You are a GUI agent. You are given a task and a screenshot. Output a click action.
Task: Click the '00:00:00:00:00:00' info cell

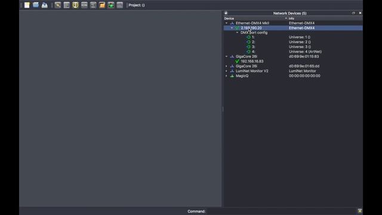click(304, 76)
